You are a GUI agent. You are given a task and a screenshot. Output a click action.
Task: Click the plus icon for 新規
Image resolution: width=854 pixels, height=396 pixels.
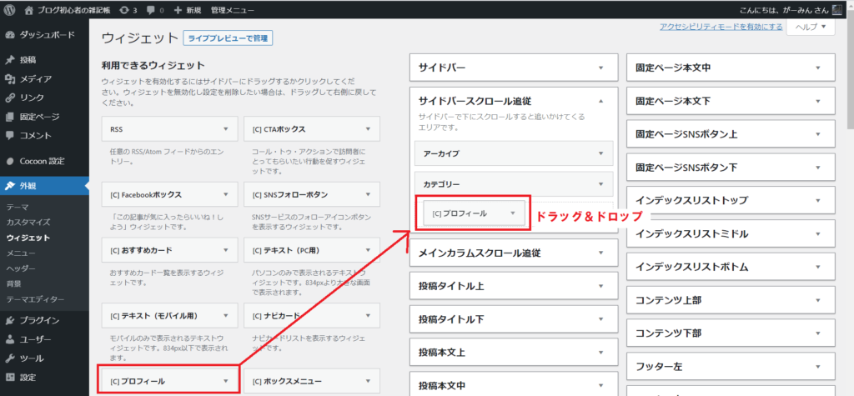point(178,10)
